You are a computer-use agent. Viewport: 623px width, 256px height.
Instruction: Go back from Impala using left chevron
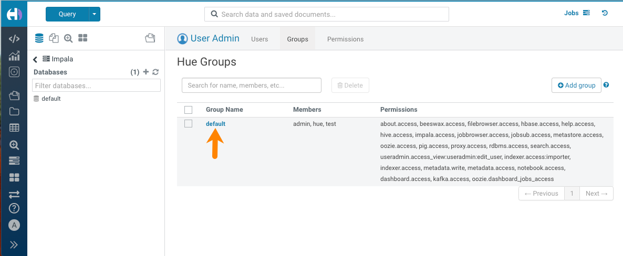tap(35, 59)
